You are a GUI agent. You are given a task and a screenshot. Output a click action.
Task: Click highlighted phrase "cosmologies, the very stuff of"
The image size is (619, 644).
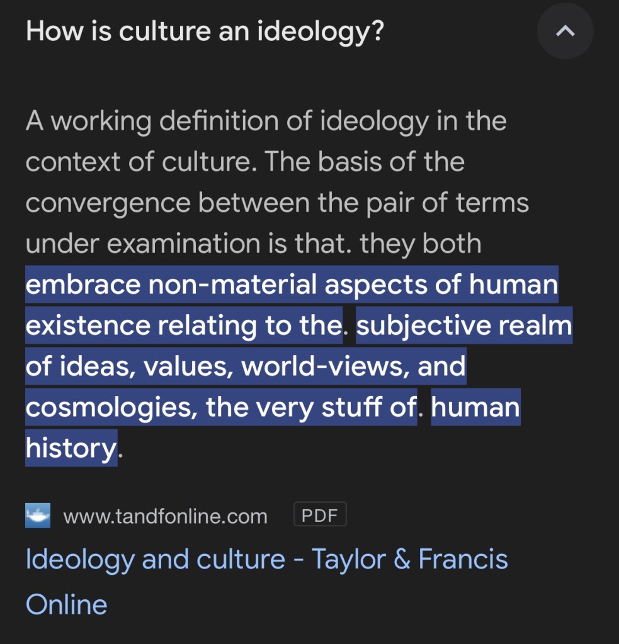pos(220,407)
